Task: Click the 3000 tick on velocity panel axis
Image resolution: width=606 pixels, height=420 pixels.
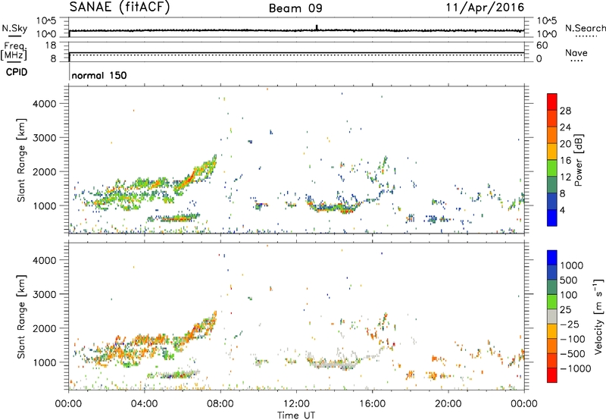Action: tap(45, 294)
